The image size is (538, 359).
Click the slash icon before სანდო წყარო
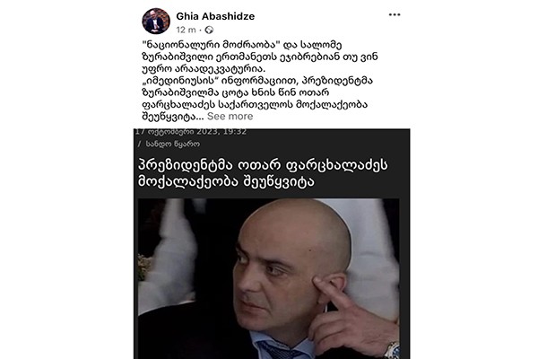click(139, 144)
